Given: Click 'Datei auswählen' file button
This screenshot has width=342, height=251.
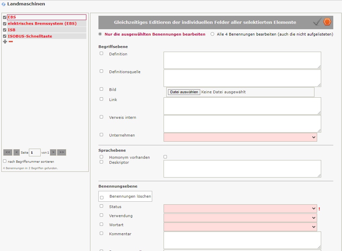Looking at the screenshot, I should pyautogui.click(x=184, y=92).
